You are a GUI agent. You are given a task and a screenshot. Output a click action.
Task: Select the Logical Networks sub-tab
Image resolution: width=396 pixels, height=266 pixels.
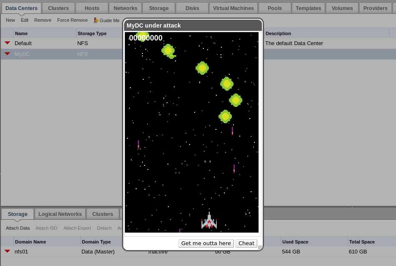60,214
